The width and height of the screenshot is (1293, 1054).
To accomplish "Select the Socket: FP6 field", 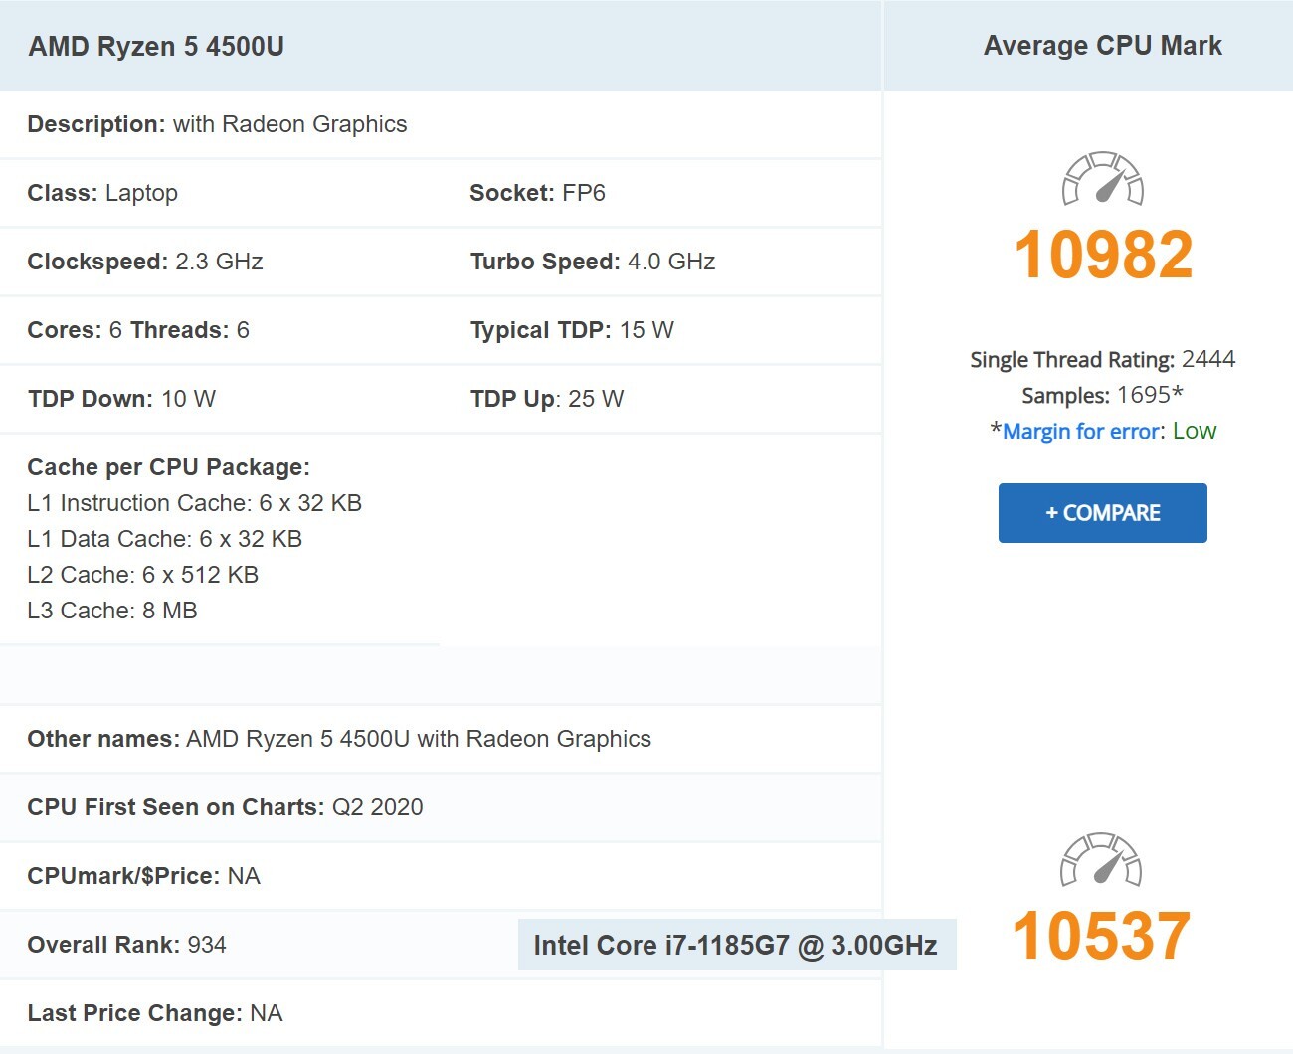I will (x=537, y=193).
